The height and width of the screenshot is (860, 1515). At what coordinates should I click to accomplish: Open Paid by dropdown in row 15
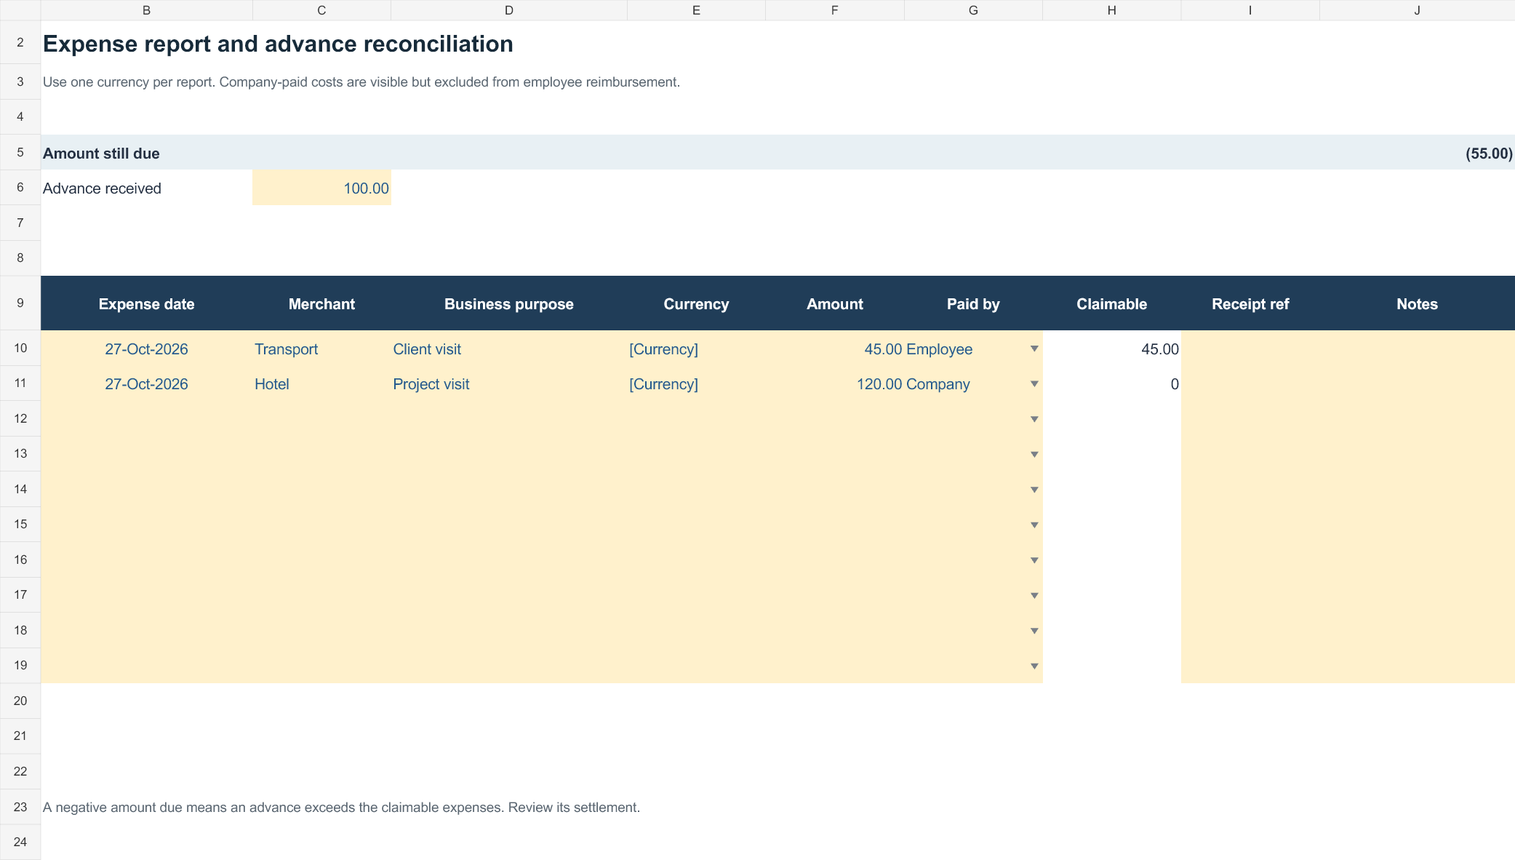click(1034, 525)
